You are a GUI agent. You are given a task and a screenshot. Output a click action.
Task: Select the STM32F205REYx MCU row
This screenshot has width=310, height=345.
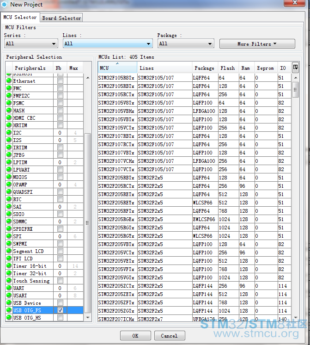coord(195,203)
